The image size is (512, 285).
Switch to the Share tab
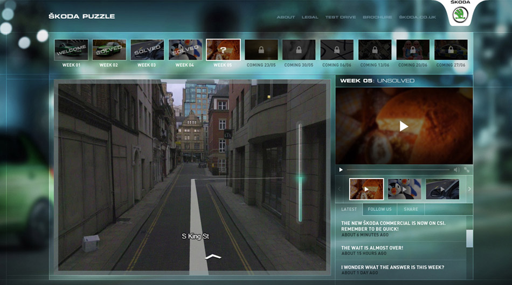pos(411,209)
